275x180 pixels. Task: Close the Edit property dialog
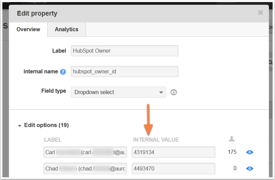[260, 13]
